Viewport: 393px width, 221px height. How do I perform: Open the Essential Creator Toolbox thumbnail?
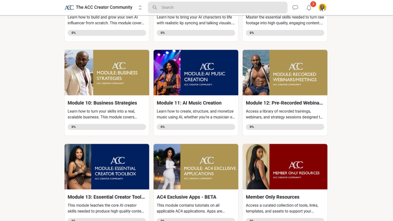107,167
